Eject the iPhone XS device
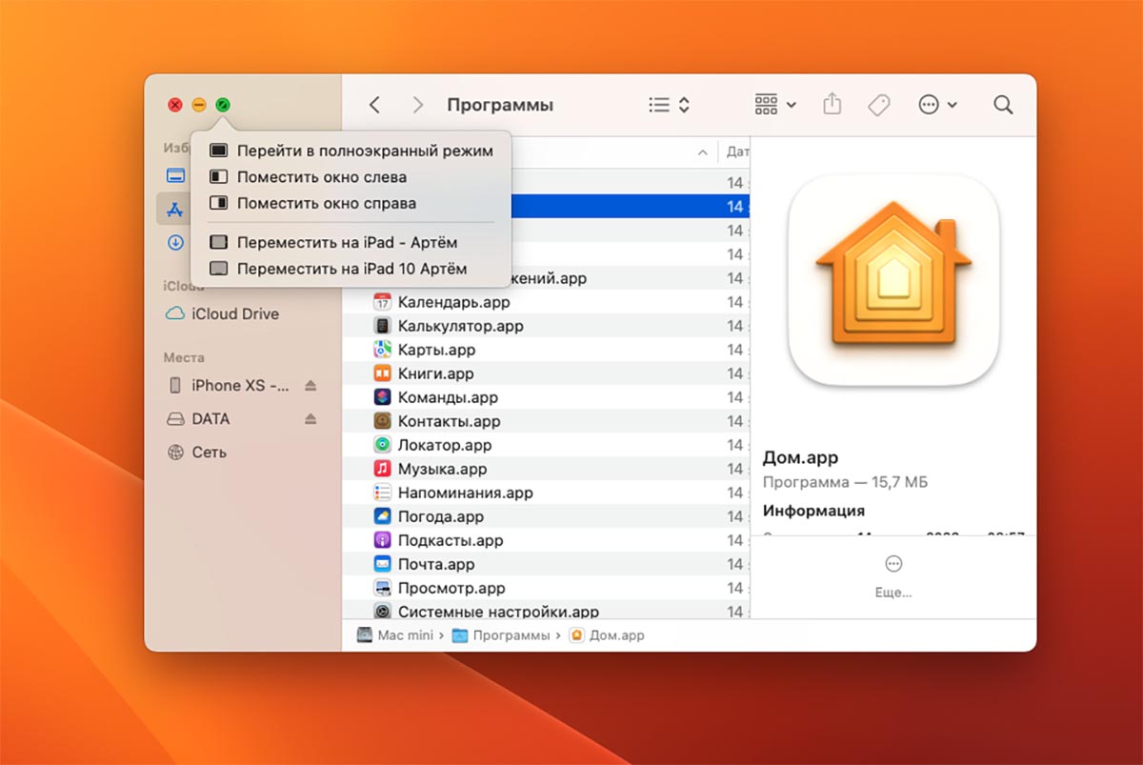This screenshot has height=765, width=1143. pos(310,386)
